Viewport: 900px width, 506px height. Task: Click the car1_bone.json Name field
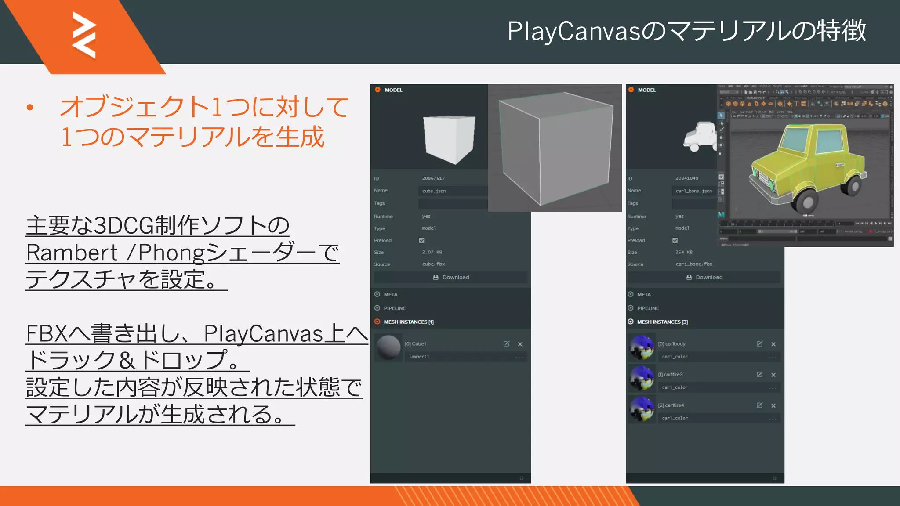pyautogui.click(x=694, y=191)
